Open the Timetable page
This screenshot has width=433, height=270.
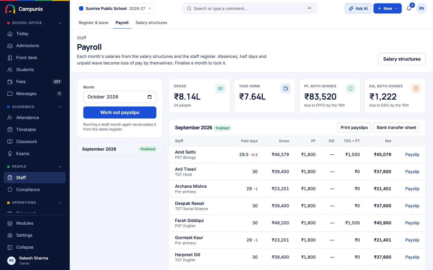(x=35, y=130)
